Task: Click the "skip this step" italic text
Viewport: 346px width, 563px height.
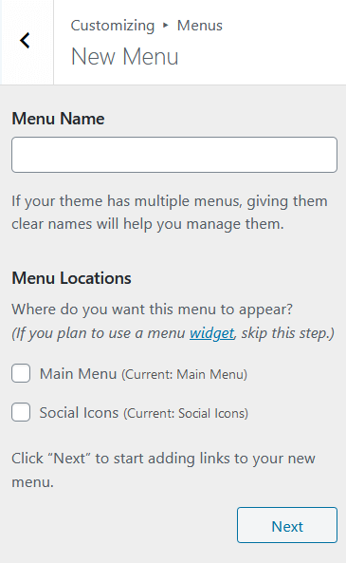Action: [285, 333]
